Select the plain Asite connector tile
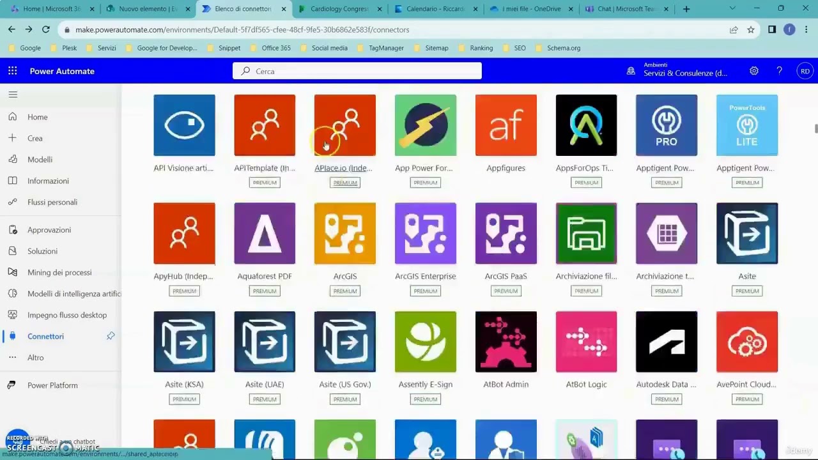 click(x=747, y=233)
